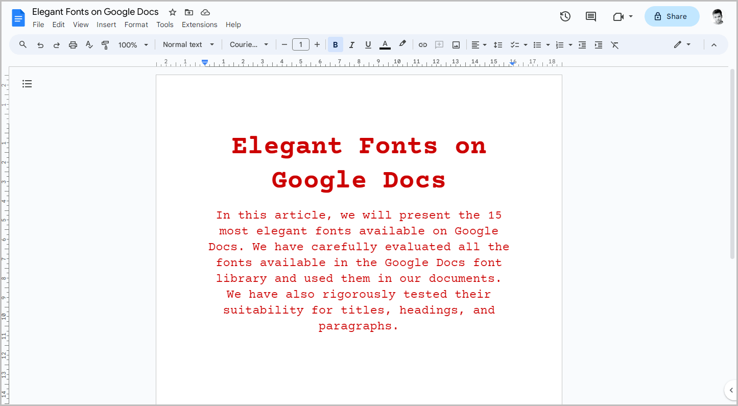Toggle italic formatting
The width and height of the screenshot is (738, 406).
pos(352,44)
